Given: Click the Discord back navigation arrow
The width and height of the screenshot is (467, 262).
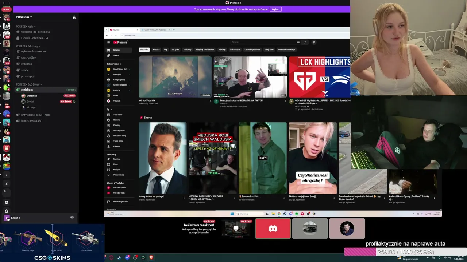Looking at the screenshot, I should point(4,3).
